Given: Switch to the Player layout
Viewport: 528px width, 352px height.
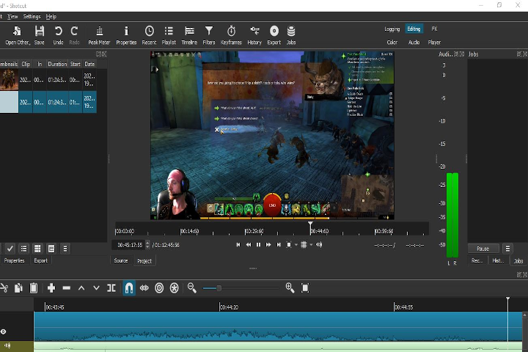Looking at the screenshot, I should pos(434,43).
